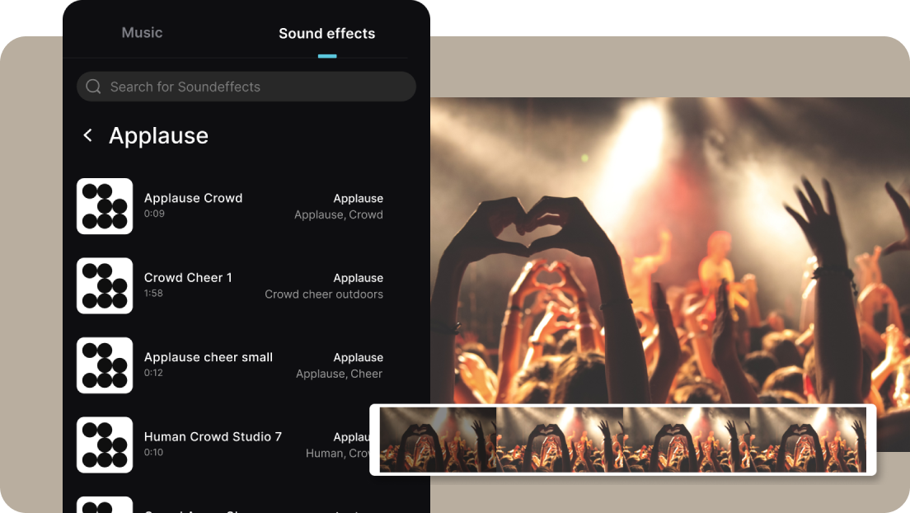Click the "Applause" page heading
The height and width of the screenshot is (513, 910).
point(158,136)
